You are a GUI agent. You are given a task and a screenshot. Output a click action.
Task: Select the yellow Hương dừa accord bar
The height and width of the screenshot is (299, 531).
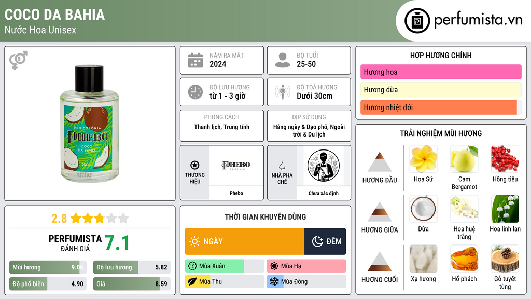441,89
